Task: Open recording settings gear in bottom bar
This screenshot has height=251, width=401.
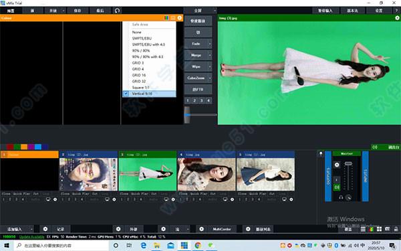Action: pos(45,229)
